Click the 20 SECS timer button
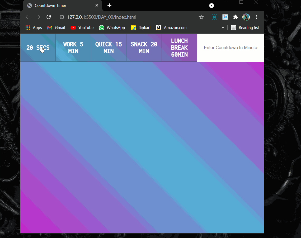301x238 pixels. (38, 48)
